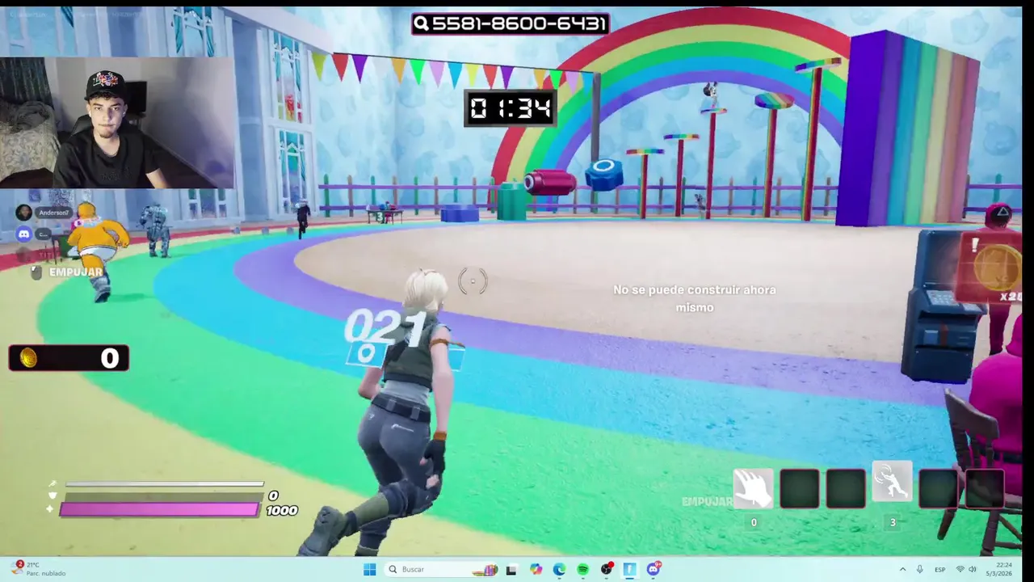Open Discord from the taskbar
This screenshot has width=1034, height=582.
click(x=653, y=569)
